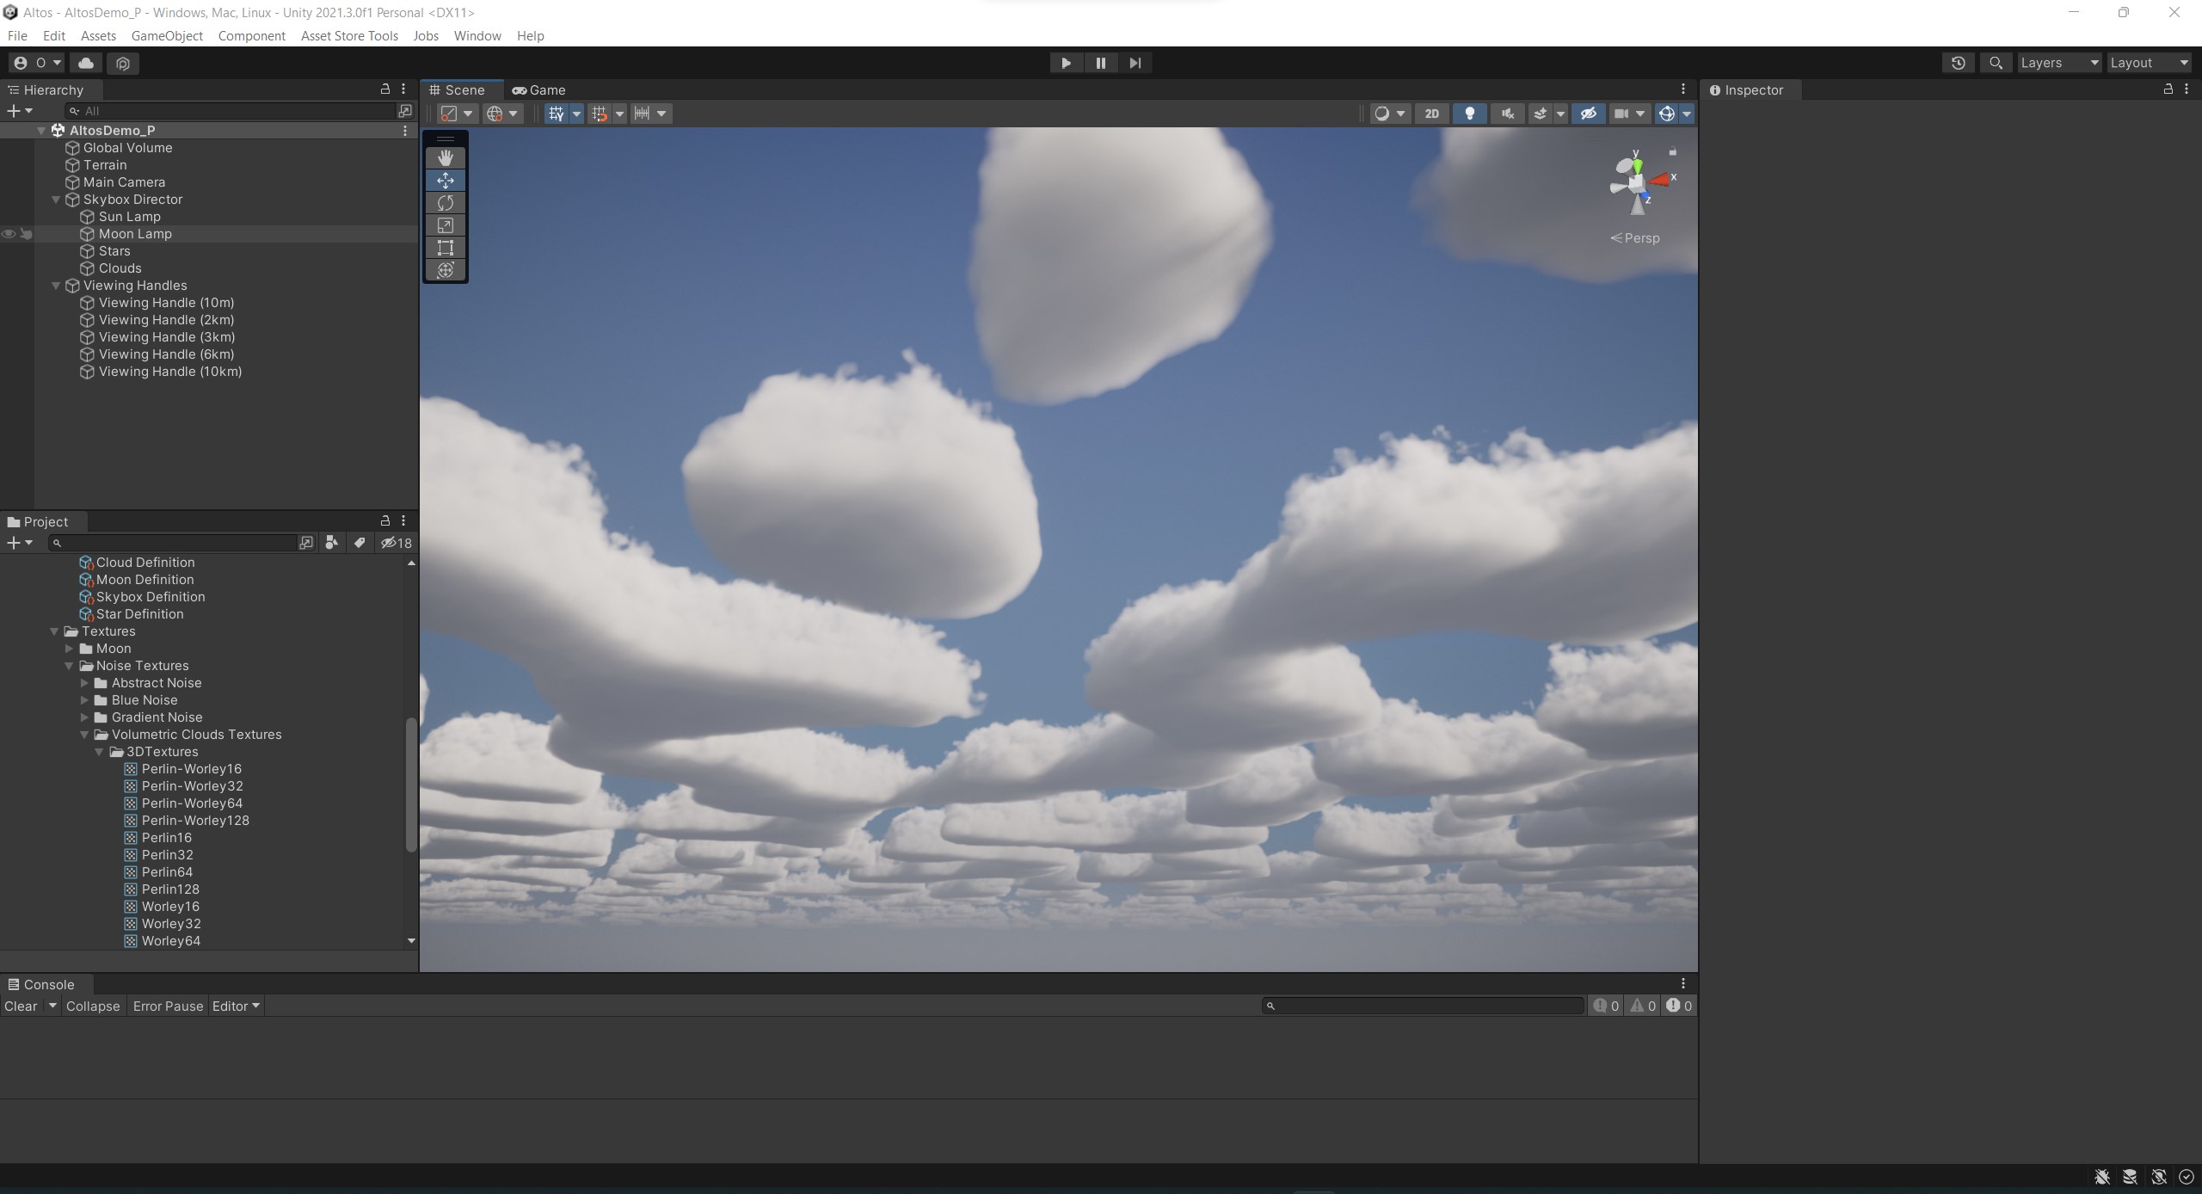
Task: Open the Editor version control history icon
Action: (1957, 62)
